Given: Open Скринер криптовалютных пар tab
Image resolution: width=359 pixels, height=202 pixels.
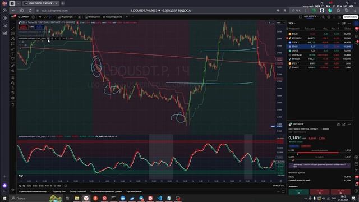Looking at the screenshot, I should (x=33, y=191).
